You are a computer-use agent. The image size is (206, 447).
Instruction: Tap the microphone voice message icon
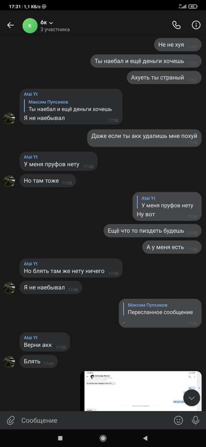196,420
